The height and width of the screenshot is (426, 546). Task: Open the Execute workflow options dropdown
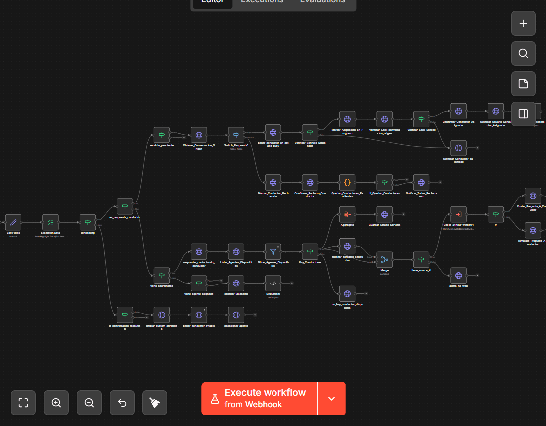pyautogui.click(x=331, y=399)
